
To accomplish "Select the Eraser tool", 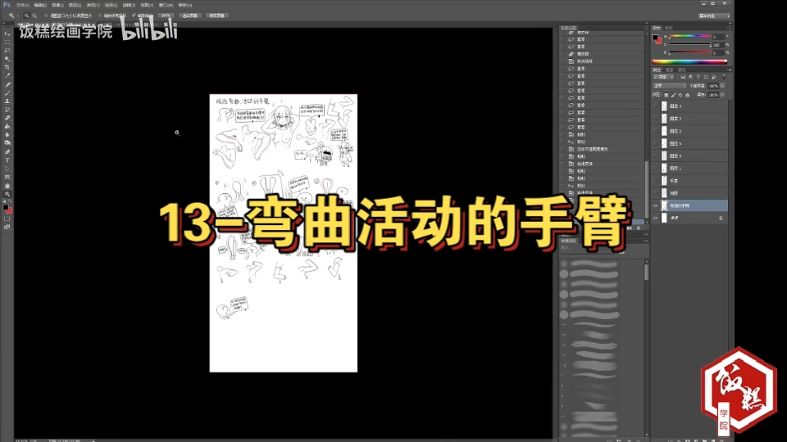I will (x=7, y=118).
